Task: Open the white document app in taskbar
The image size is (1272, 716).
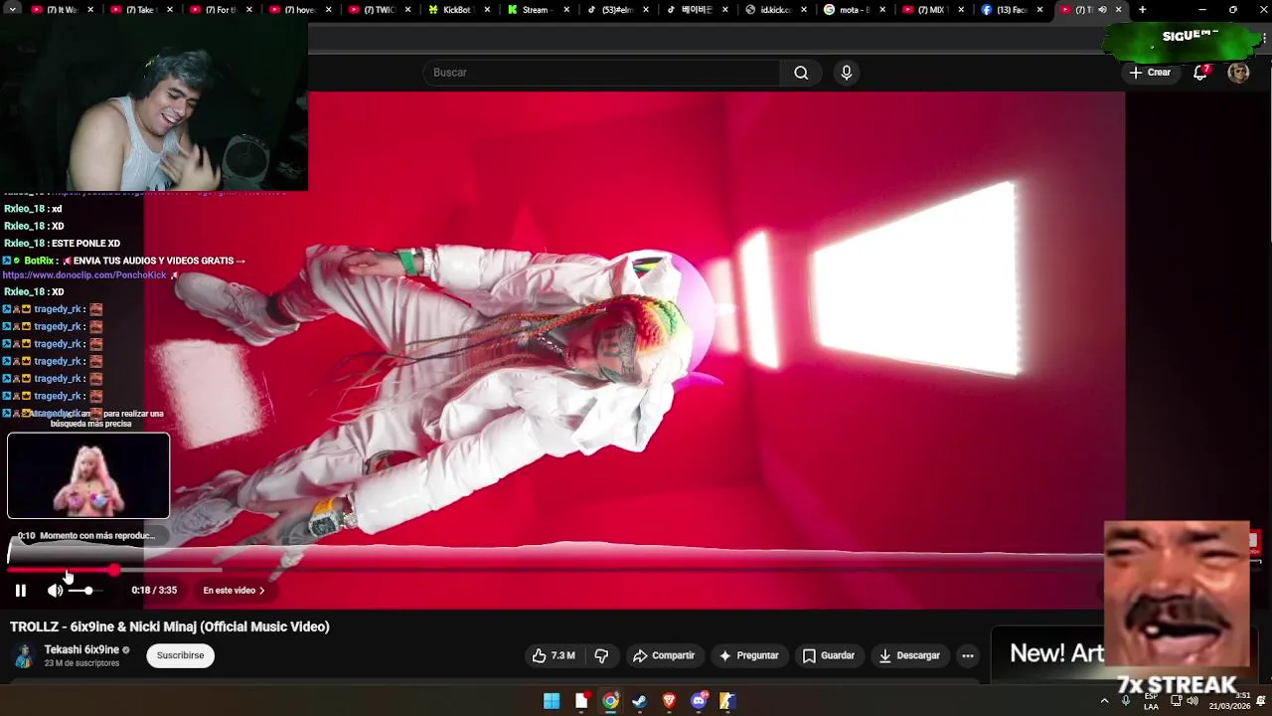Action: 581,701
